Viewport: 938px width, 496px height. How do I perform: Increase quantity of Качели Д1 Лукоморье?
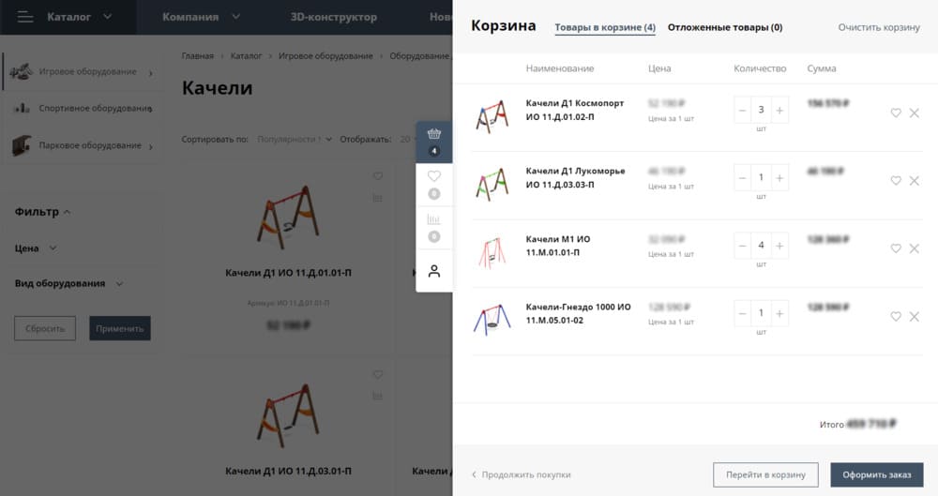tap(779, 178)
